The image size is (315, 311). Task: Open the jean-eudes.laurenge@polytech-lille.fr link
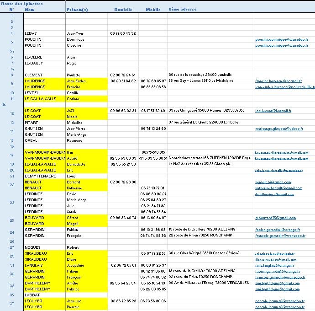(x=285, y=87)
